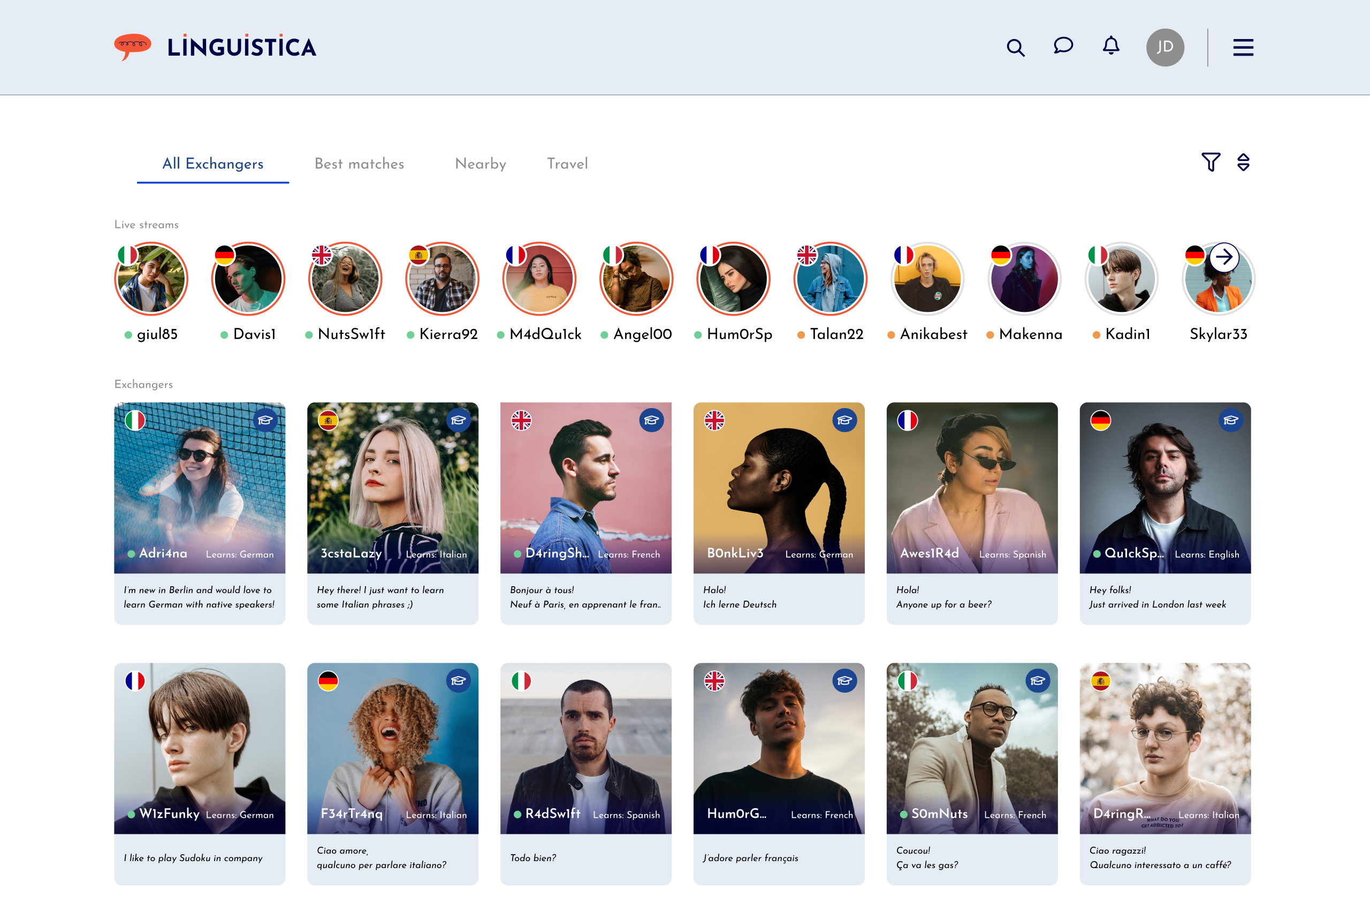Click the graduation cap badge on B0nkLiv3 card
Viewport: 1370px width, 913px height.
click(x=844, y=420)
